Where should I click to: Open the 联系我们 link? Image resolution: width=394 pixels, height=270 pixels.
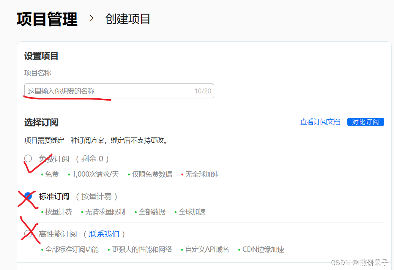(x=104, y=234)
